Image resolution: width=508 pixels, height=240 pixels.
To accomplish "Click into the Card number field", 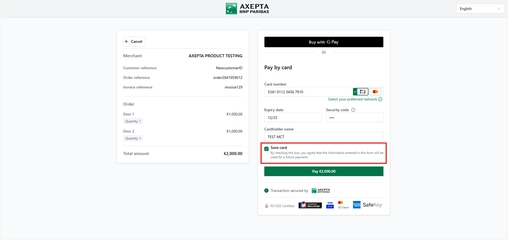I will click(307, 92).
